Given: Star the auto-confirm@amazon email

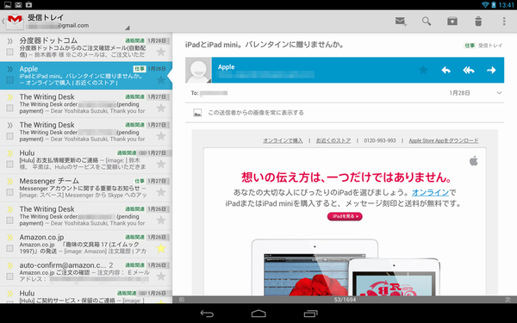Looking at the screenshot, I should [161, 276].
